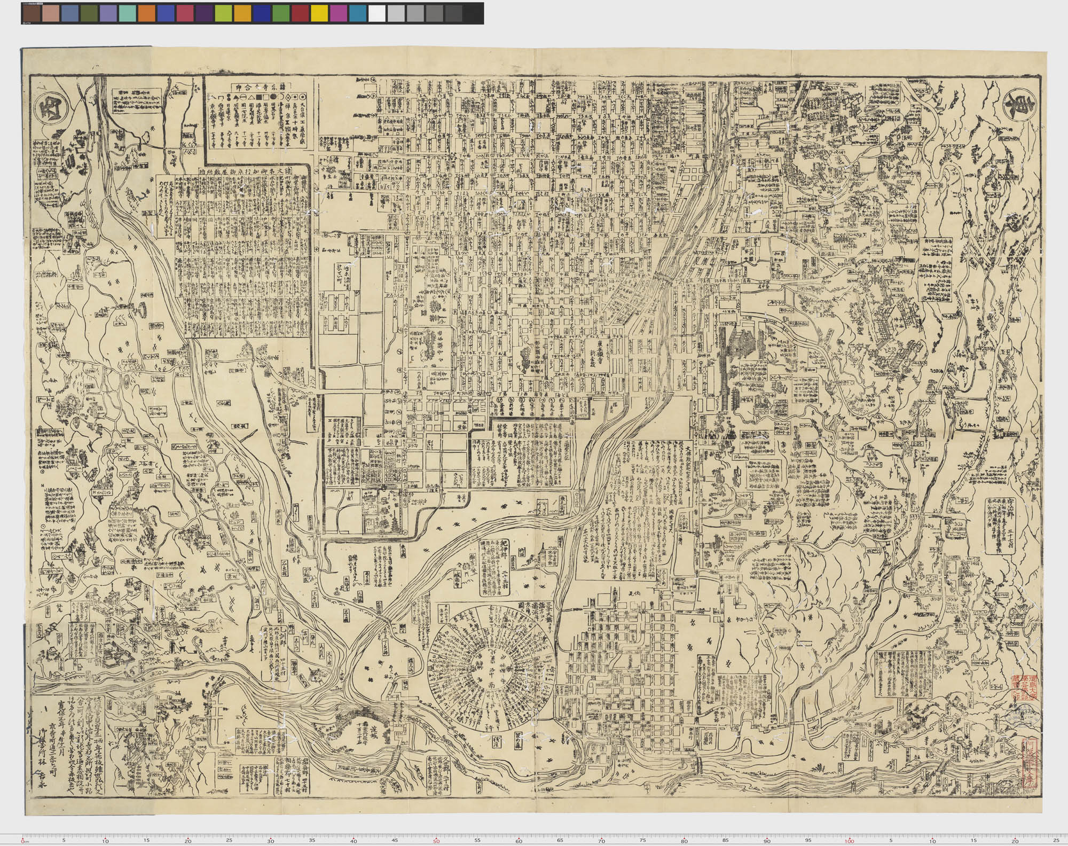Select the medium green swatch
This screenshot has width=1068, height=846.
point(281,14)
